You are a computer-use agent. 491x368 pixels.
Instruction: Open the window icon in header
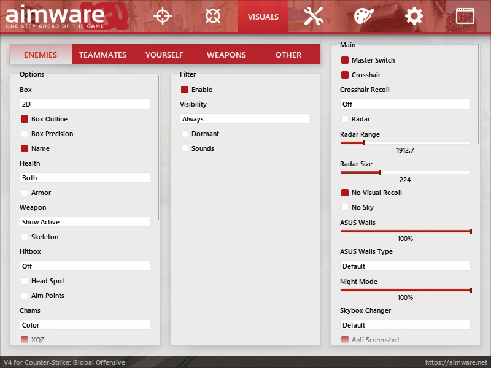click(x=465, y=16)
